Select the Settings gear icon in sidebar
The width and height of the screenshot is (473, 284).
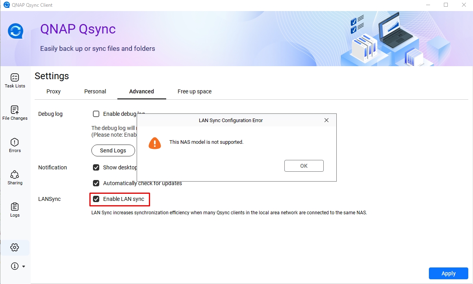pyautogui.click(x=15, y=247)
